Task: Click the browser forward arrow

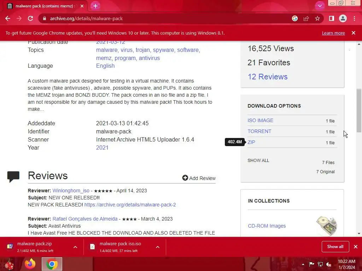Action: pyautogui.click(x=19, y=18)
